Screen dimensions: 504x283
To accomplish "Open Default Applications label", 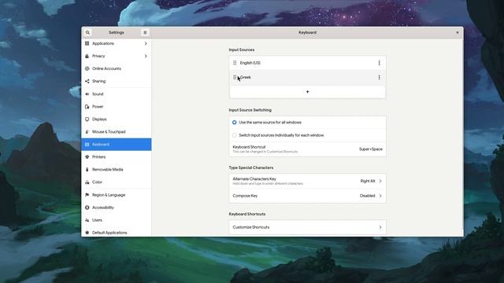I will click(109, 233).
